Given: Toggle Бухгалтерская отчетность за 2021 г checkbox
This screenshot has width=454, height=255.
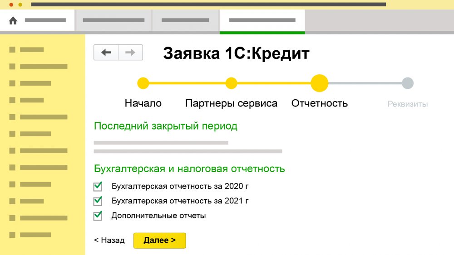Looking at the screenshot, I should (98, 201).
